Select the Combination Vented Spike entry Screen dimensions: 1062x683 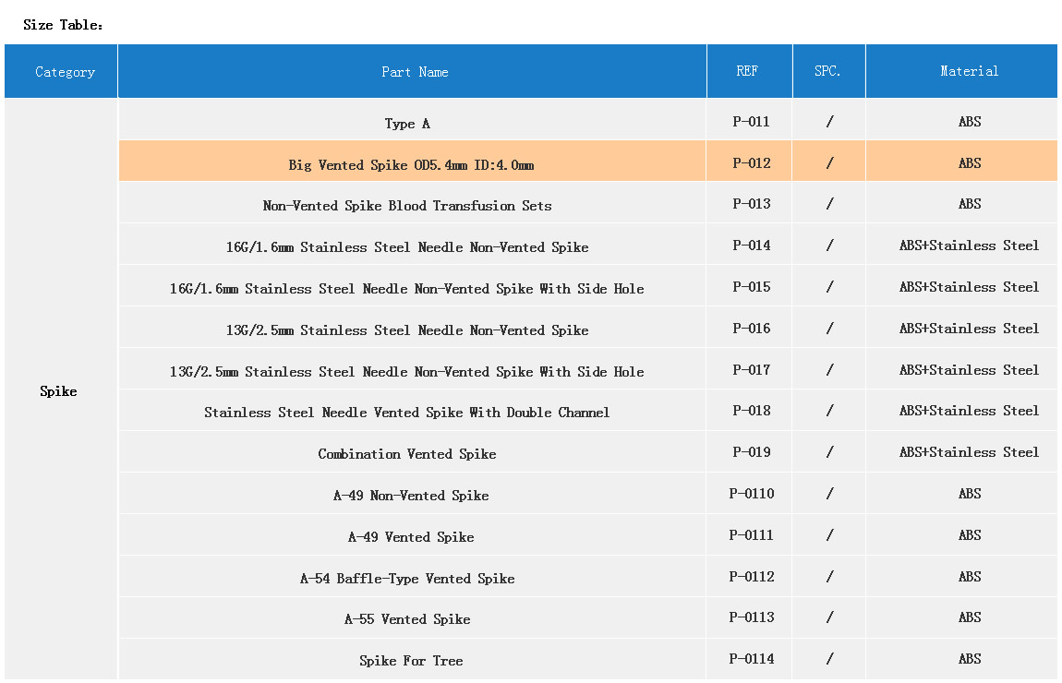(407, 454)
